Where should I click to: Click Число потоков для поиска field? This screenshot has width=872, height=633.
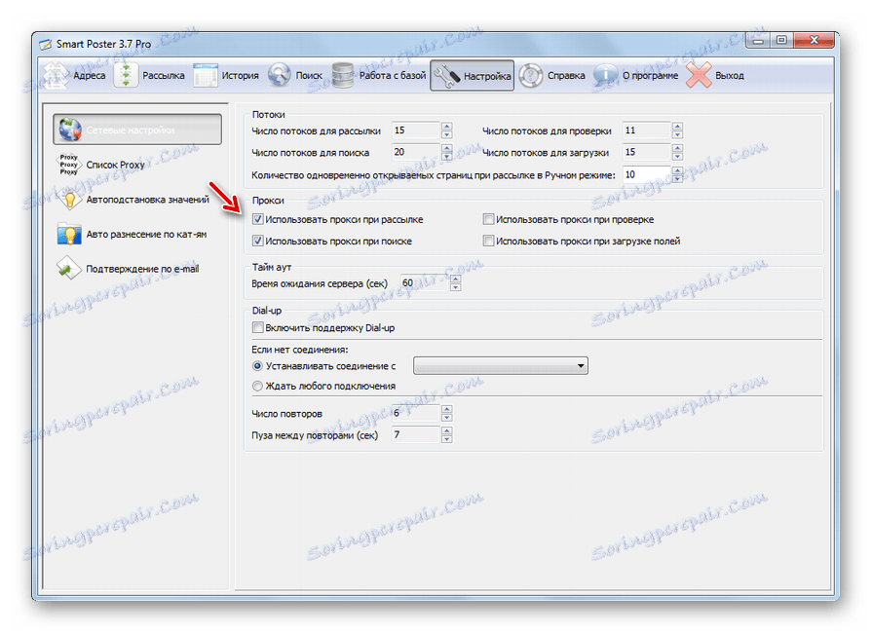point(417,152)
